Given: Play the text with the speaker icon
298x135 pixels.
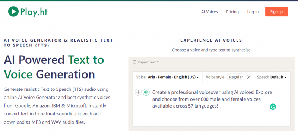Looking at the screenshot, I should (x=146, y=92).
